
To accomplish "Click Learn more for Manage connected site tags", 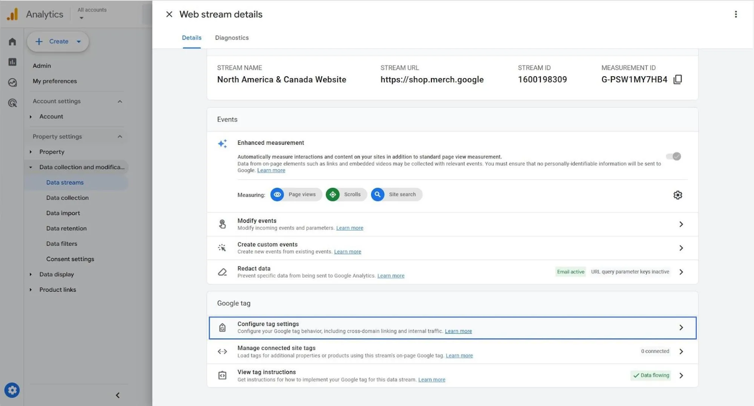I will [x=459, y=355].
